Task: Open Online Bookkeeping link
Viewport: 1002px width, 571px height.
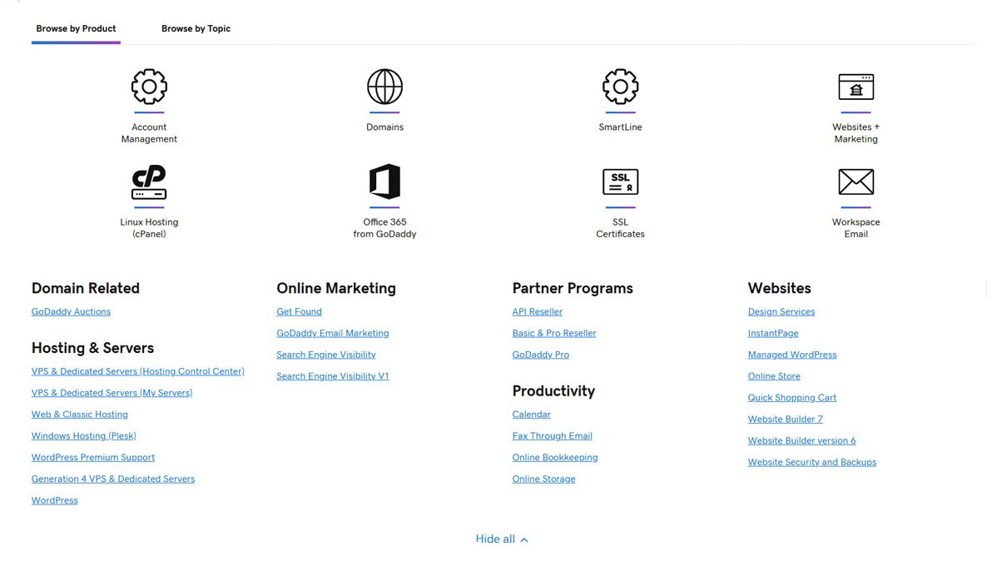Action: pyautogui.click(x=555, y=458)
